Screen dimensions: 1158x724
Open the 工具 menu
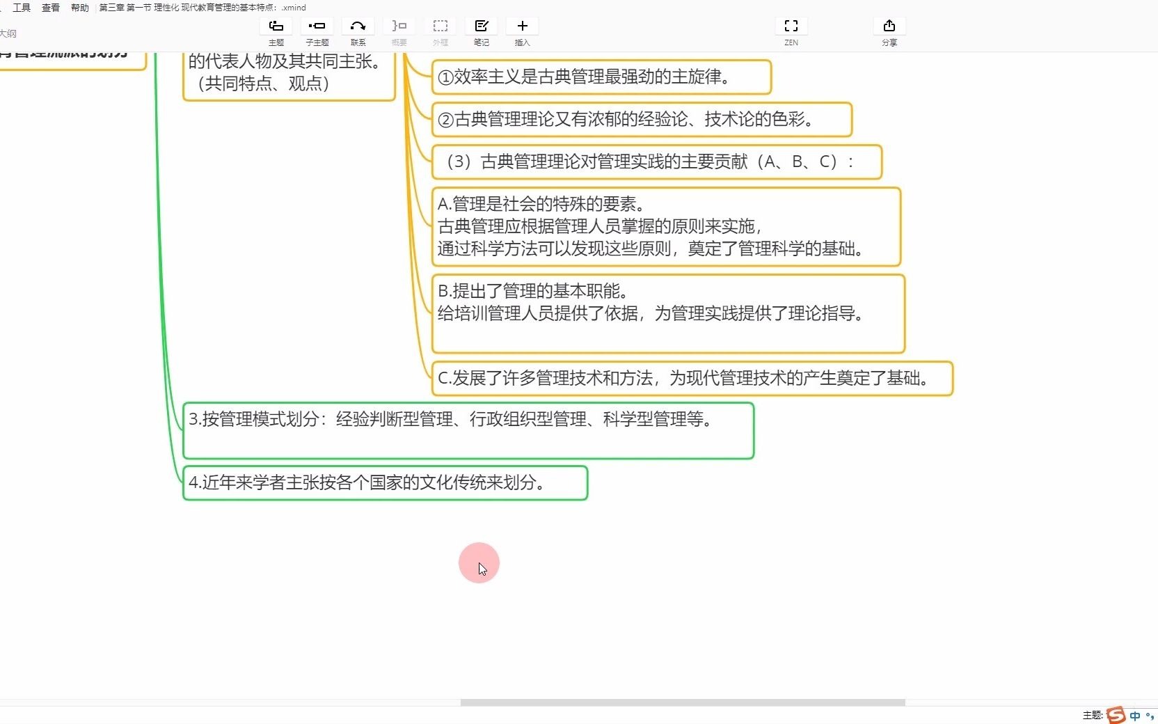[22, 8]
